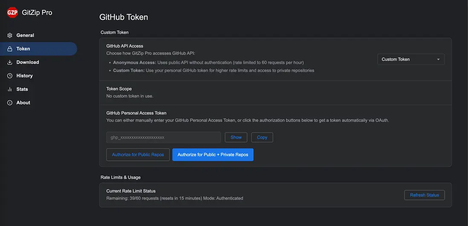Select the Token sidebar item
Screen dimensions: 468x226
pyautogui.click(x=38, y=49)
